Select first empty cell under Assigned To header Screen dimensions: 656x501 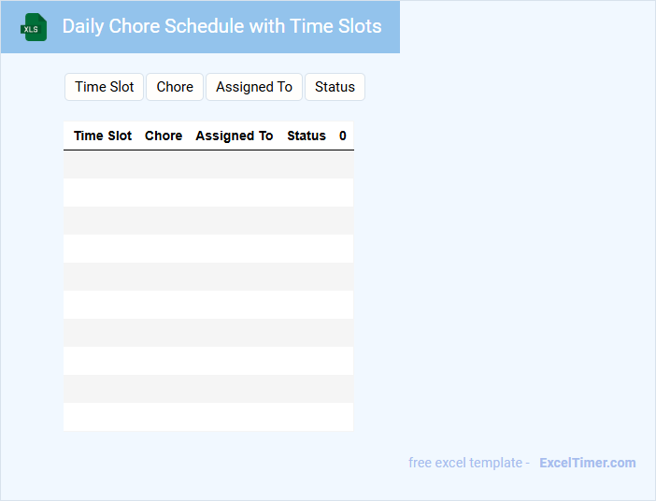pos(235,165)
